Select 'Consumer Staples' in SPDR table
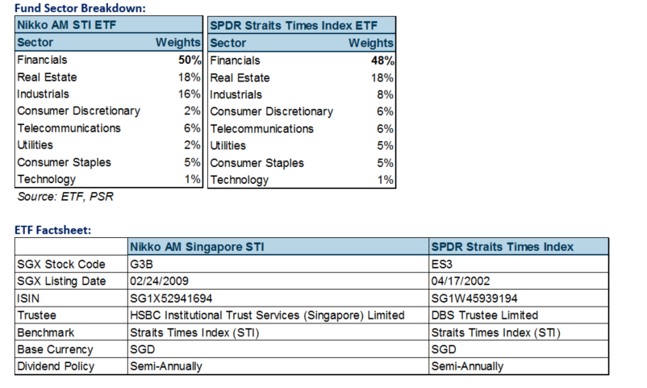Screen dimensions: 647x388 [257, 163]
